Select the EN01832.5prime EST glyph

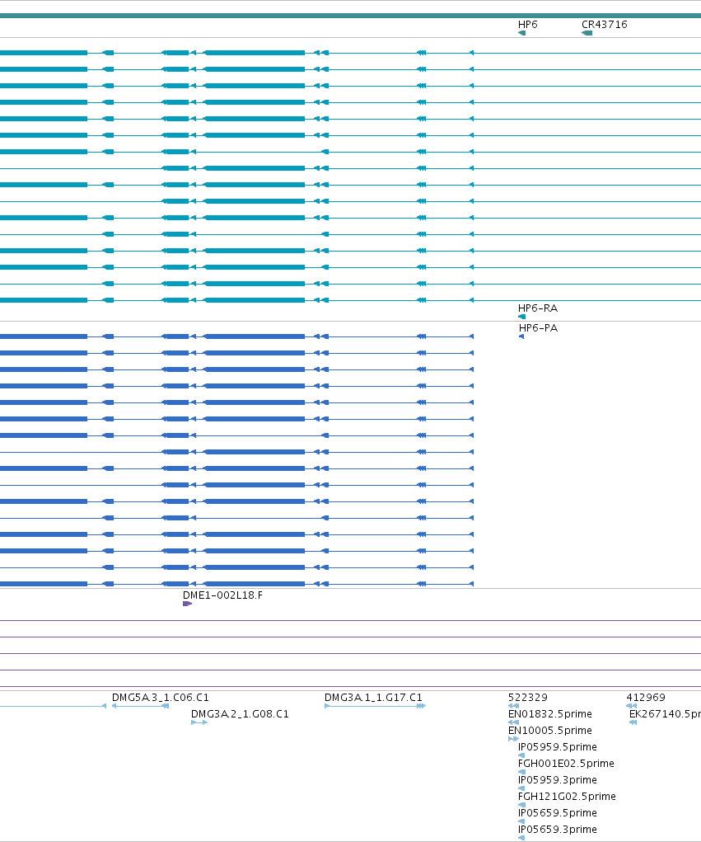click(x=513, y=722)
